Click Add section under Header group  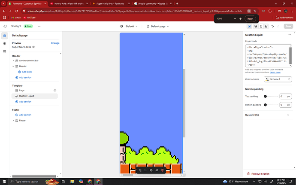(x=23, y=78)
